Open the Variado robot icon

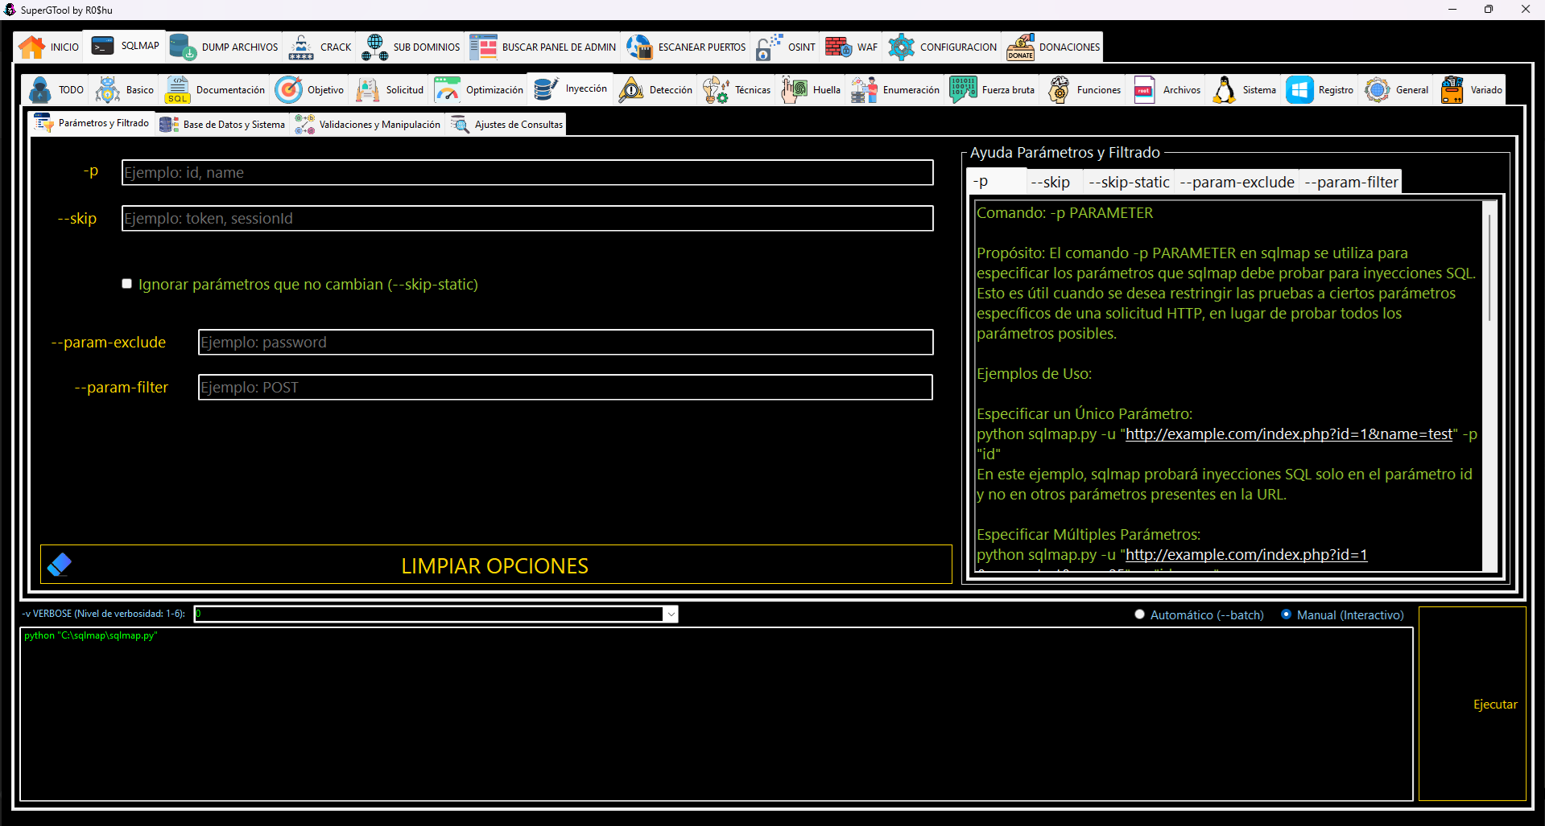tap(1452, 90)
